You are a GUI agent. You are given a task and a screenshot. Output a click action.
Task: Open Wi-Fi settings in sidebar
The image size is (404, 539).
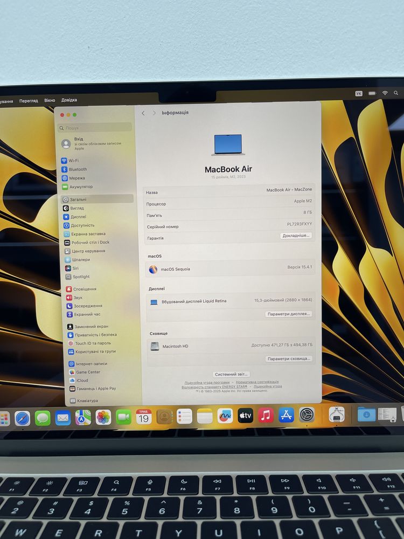pyautogui.click(x=70, y=161)
